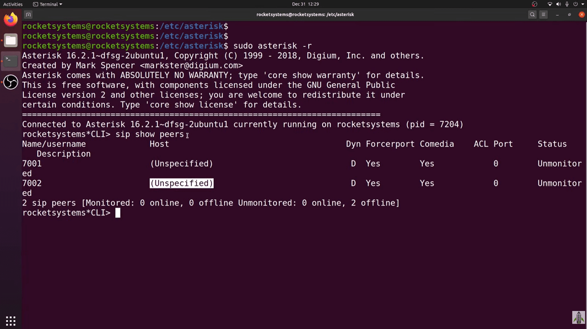This screenshot has height=329, width=587.
Task: Click Port value '0' for peer 7001
Action: point(496,164)
